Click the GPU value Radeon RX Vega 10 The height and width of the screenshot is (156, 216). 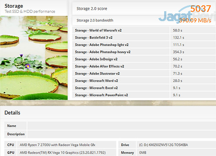63,153
